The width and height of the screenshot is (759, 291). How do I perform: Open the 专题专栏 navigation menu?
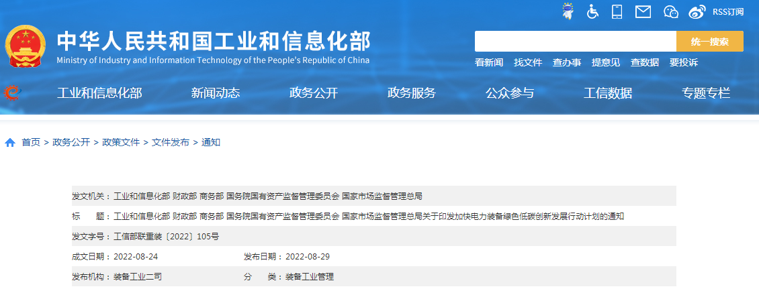706,93
